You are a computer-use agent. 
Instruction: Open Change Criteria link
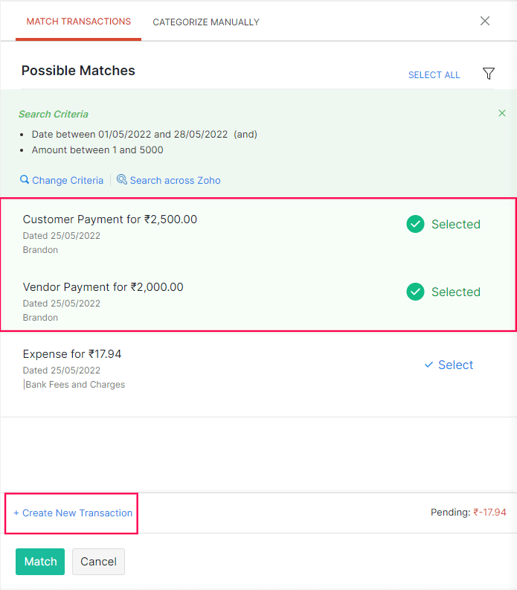pos(68,180)
